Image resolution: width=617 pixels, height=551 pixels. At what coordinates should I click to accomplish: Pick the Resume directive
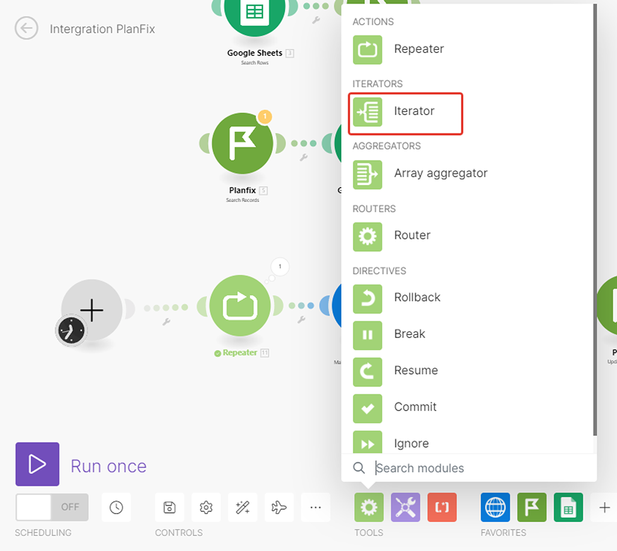pyautogui.click(x=395, y=371)
